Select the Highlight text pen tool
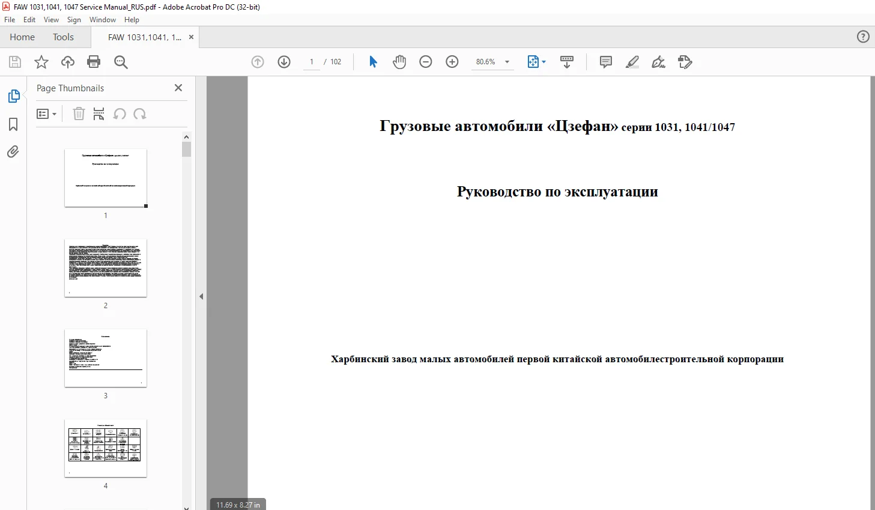The width and height of the screenshot is (875, 510). click(632, 62)
